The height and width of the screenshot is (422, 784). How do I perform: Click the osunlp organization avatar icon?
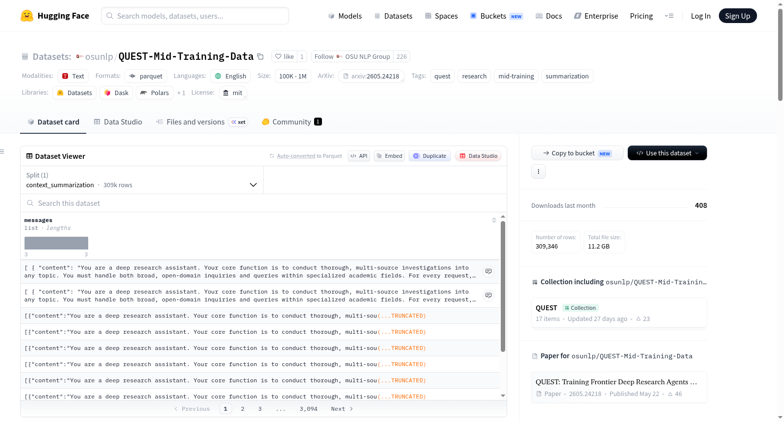pos(79,57)
